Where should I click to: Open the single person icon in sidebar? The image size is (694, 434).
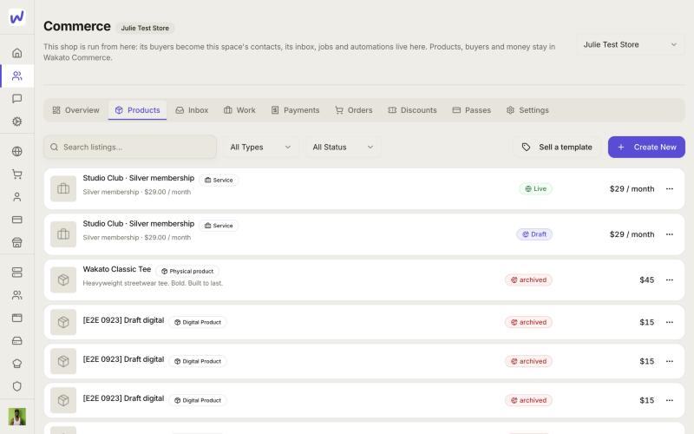pos(16,197)
